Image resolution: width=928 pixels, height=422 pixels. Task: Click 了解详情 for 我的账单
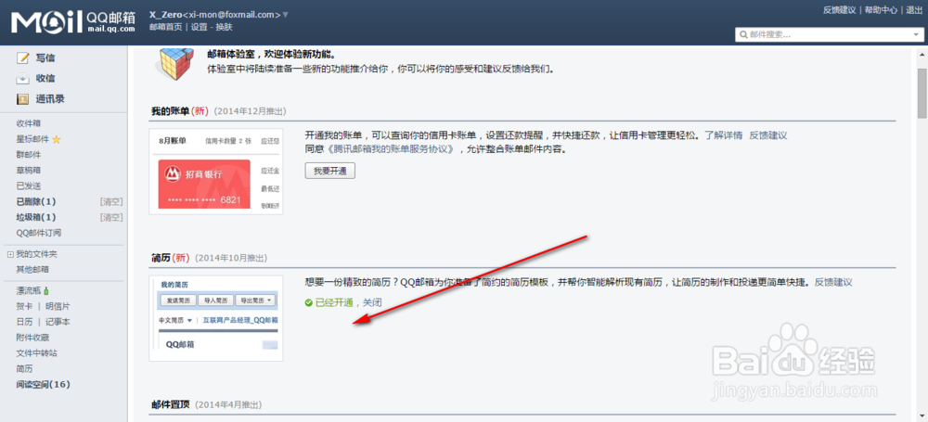pos(723,135)
